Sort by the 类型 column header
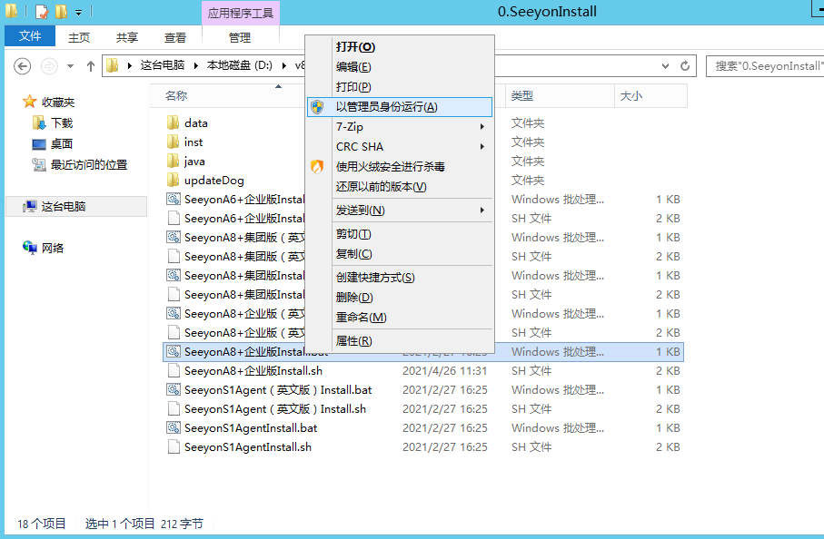 521,95
